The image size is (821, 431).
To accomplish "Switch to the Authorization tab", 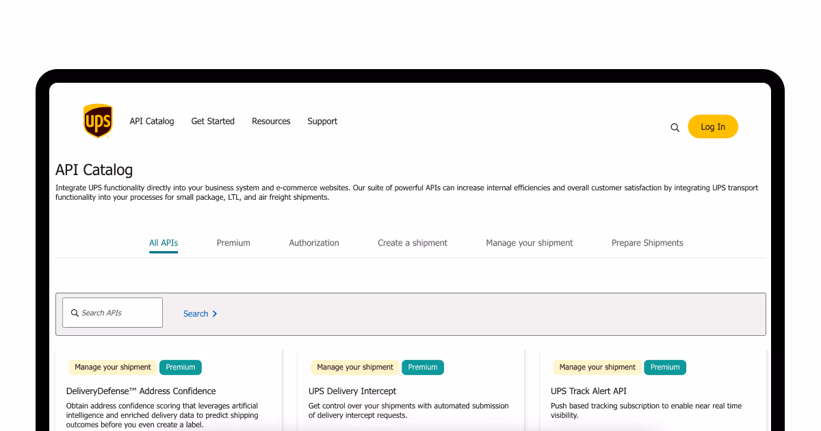I will (x=314, y=243).
